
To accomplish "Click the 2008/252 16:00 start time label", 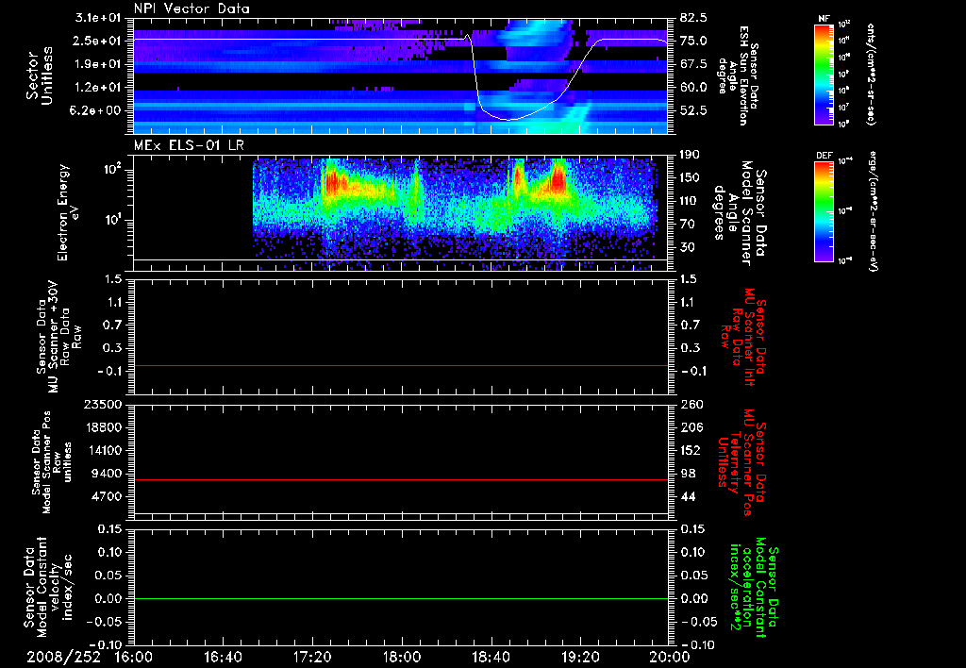I will click(x=92, y=657).
